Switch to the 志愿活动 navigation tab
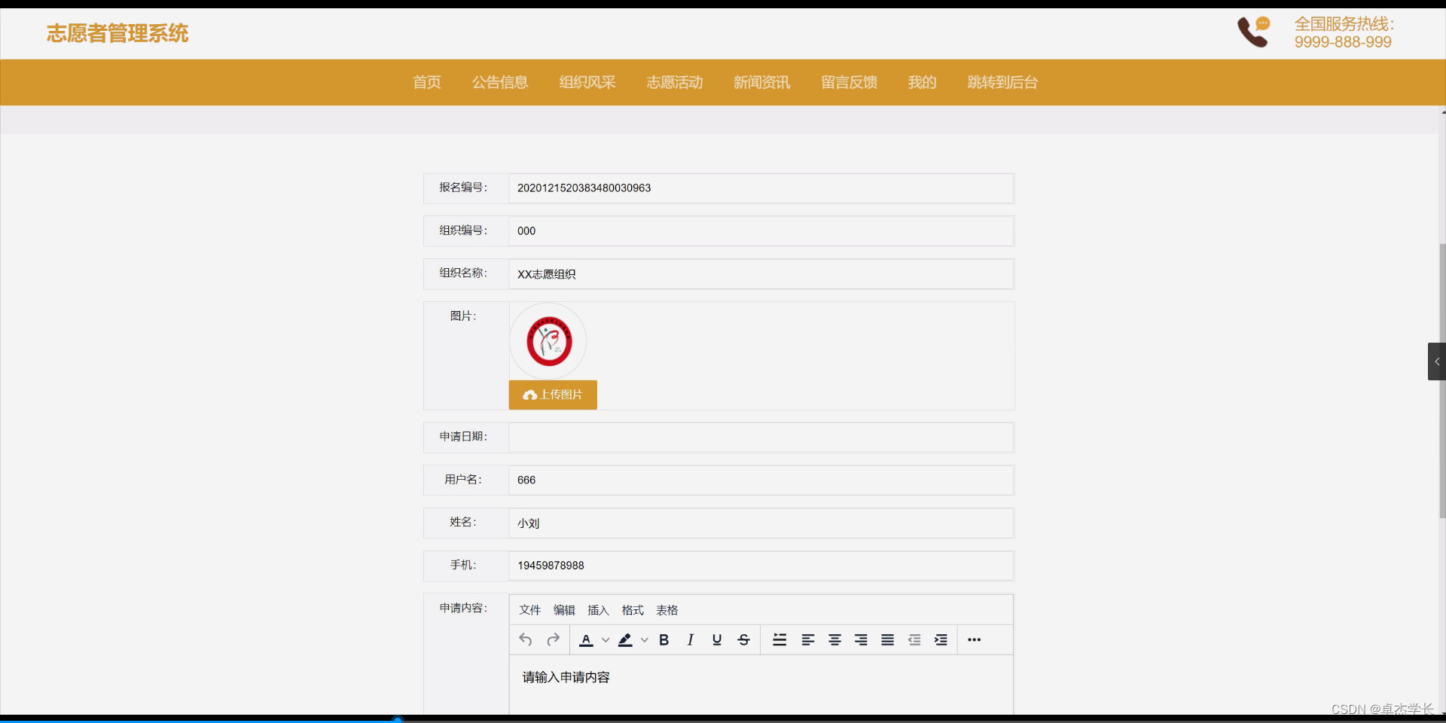The image size is (1446, 723). 674,82
